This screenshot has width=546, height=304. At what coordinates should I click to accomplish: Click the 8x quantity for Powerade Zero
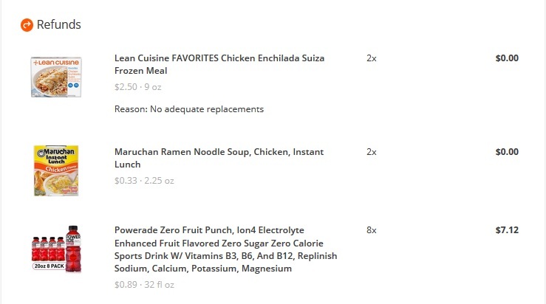click(372, 230)
